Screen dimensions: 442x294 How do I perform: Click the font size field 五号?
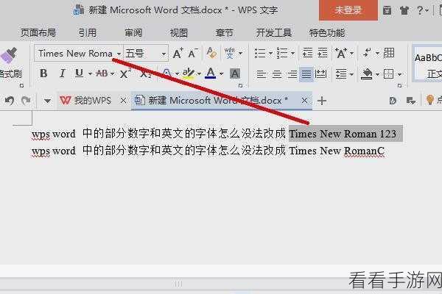pyautogui.click(x=141, y=53)
